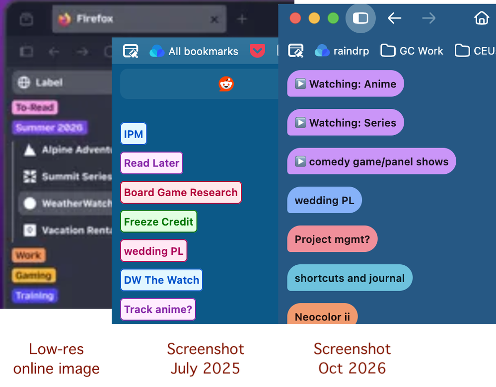Open the GC Work bookmarks folder
496x387 pixels.
point(412,51)
